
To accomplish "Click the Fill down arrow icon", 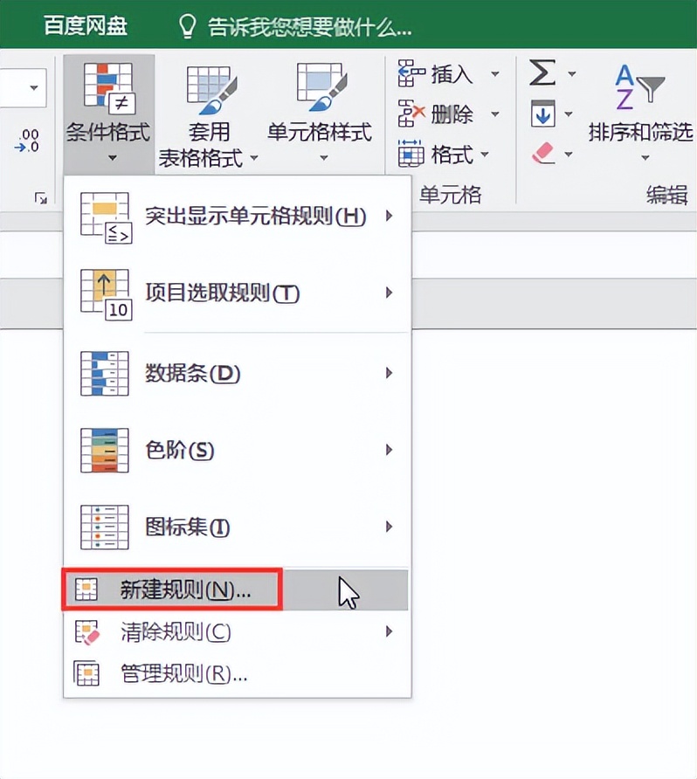I will [542, 114].
